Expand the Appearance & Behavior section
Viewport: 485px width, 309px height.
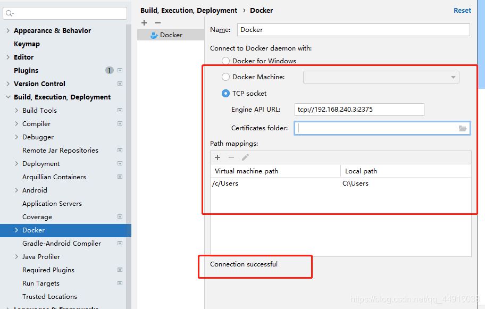pyautogui.click(x=8, y=31)
